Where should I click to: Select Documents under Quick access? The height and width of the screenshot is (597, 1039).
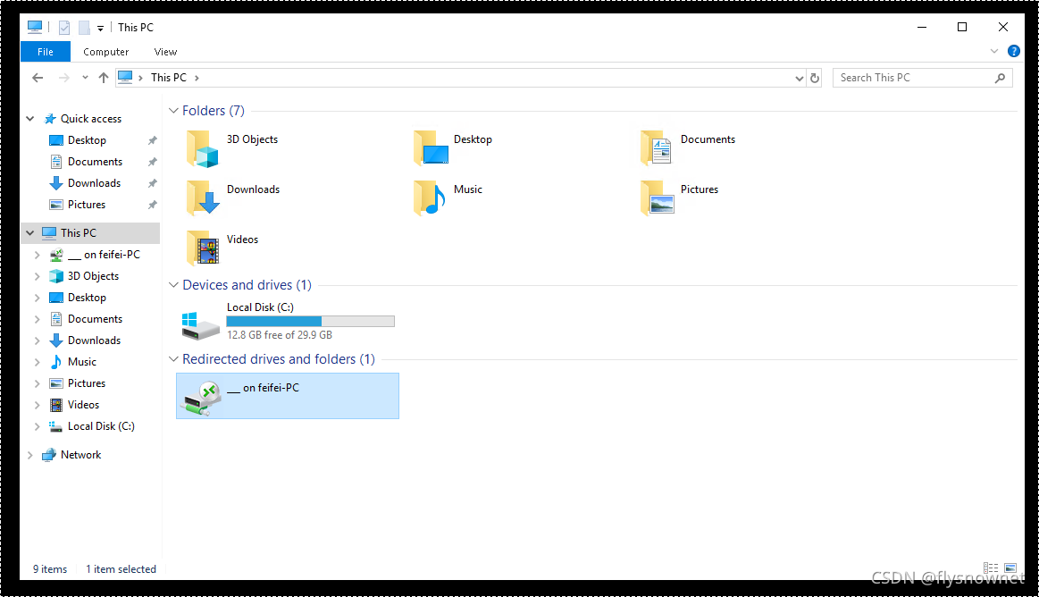(94, 162)
